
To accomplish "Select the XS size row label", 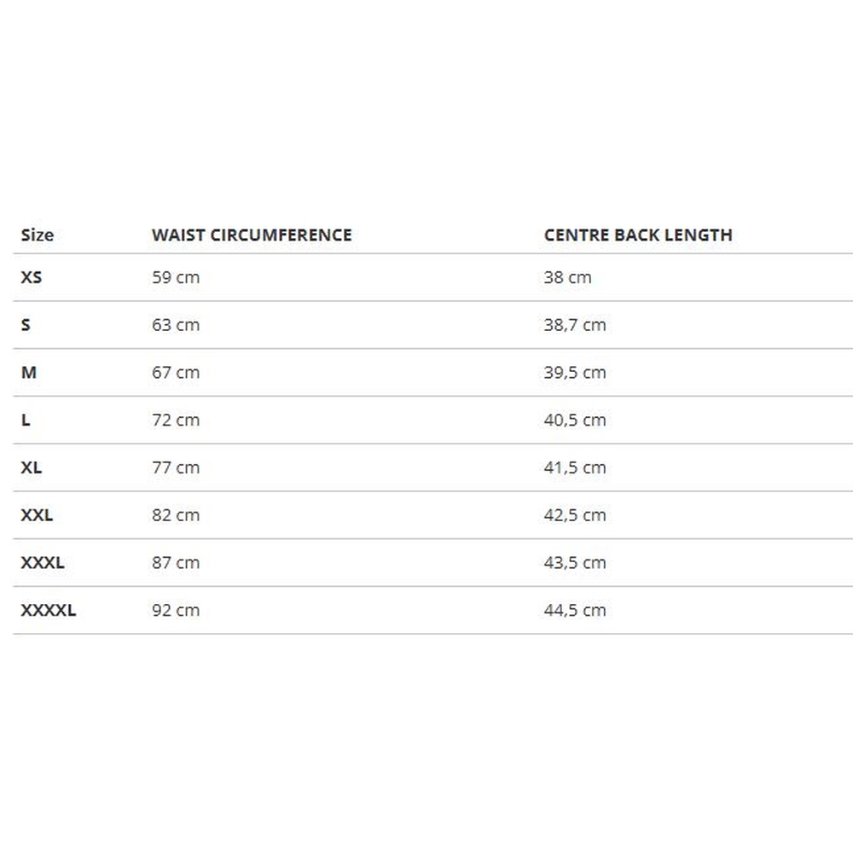I will tap(31, 277).
